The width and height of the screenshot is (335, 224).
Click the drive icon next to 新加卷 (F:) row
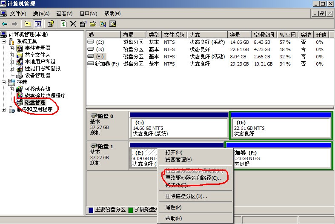pyautogui.click(x=91, y=64)
